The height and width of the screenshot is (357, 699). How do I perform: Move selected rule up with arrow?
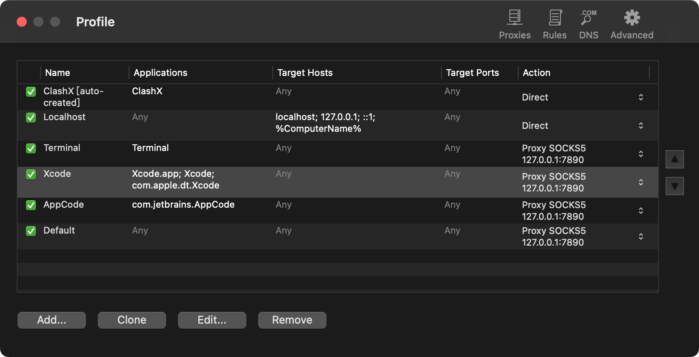pyautogui.click(x=674, y=159)
